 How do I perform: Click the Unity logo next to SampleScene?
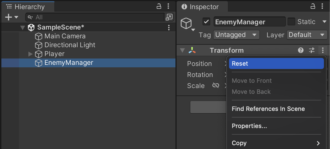pos(31,28)
